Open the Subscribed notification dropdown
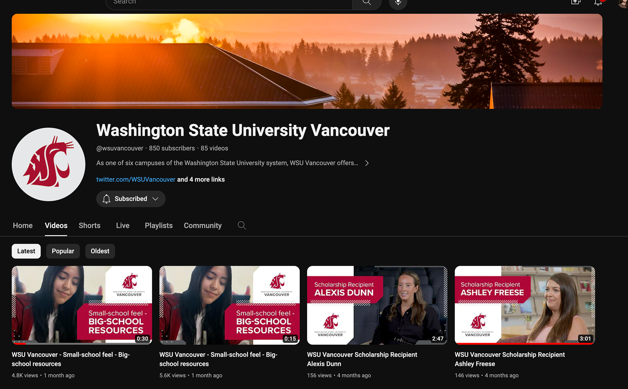This screenshot has width=628, height=389. (x=131, y=199)
